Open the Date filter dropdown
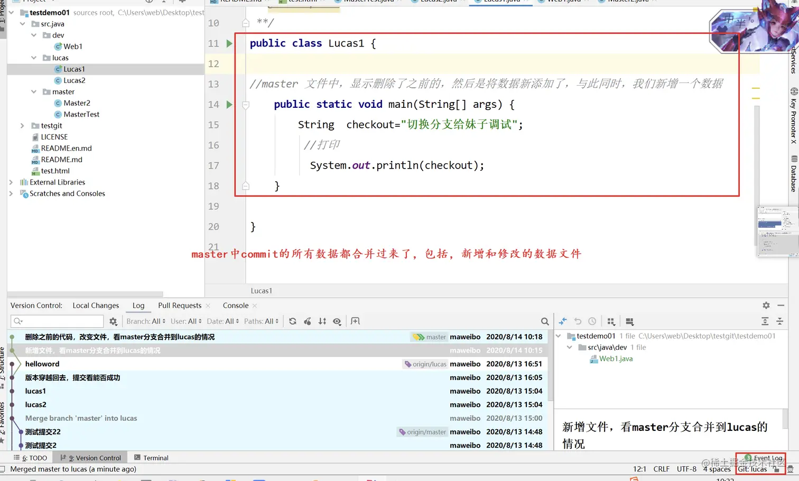Image resolution: width=799 pixels, height=481 pixels. (223, 321)
